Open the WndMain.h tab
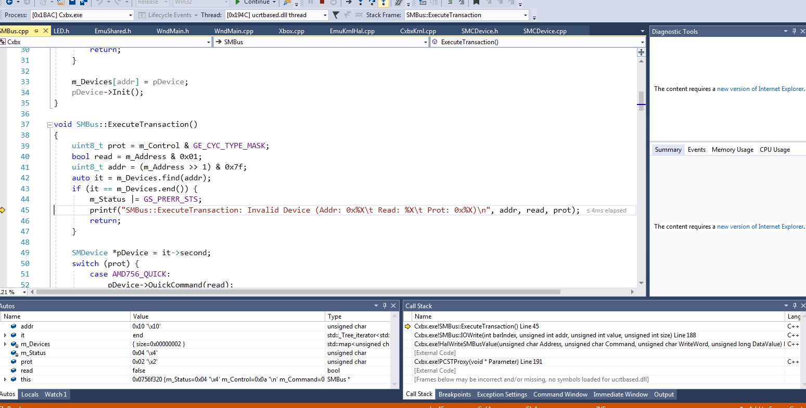This screenshot has width=806, height=408. (x=173, y=31)
